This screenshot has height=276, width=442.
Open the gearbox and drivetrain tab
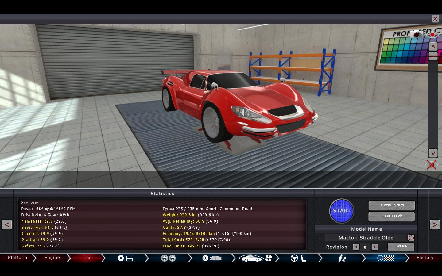125,258
